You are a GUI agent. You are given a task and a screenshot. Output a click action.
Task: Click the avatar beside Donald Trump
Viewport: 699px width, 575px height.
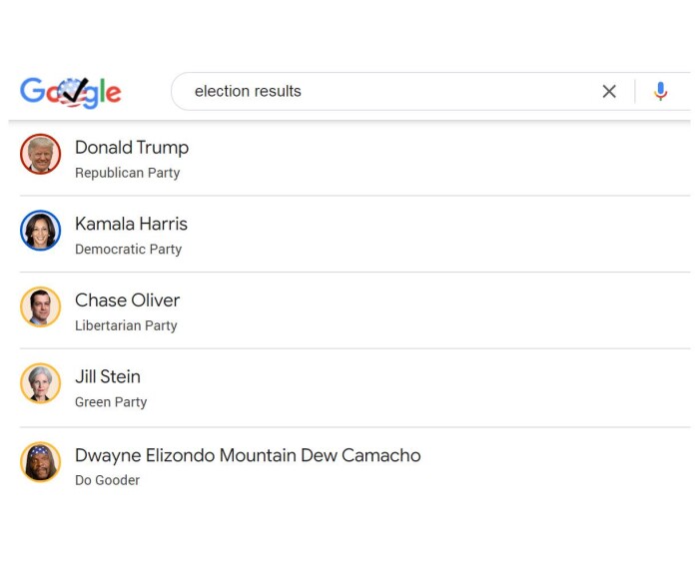[x=41, y=155]
